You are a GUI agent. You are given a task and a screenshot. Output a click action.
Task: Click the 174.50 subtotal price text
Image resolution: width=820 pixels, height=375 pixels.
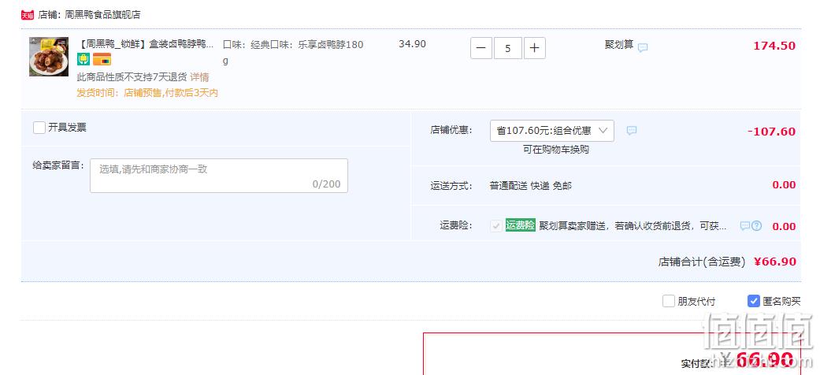(x=774, y=46)
